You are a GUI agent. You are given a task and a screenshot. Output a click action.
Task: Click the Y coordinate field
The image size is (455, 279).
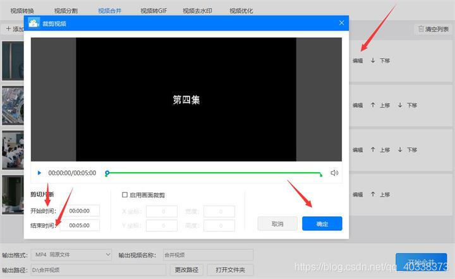point(162,225)
